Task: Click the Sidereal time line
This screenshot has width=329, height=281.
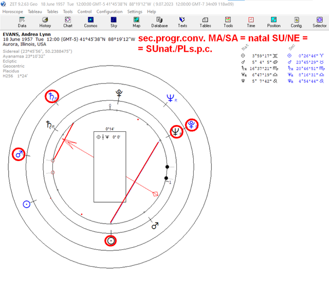Action: pos(38,51)
